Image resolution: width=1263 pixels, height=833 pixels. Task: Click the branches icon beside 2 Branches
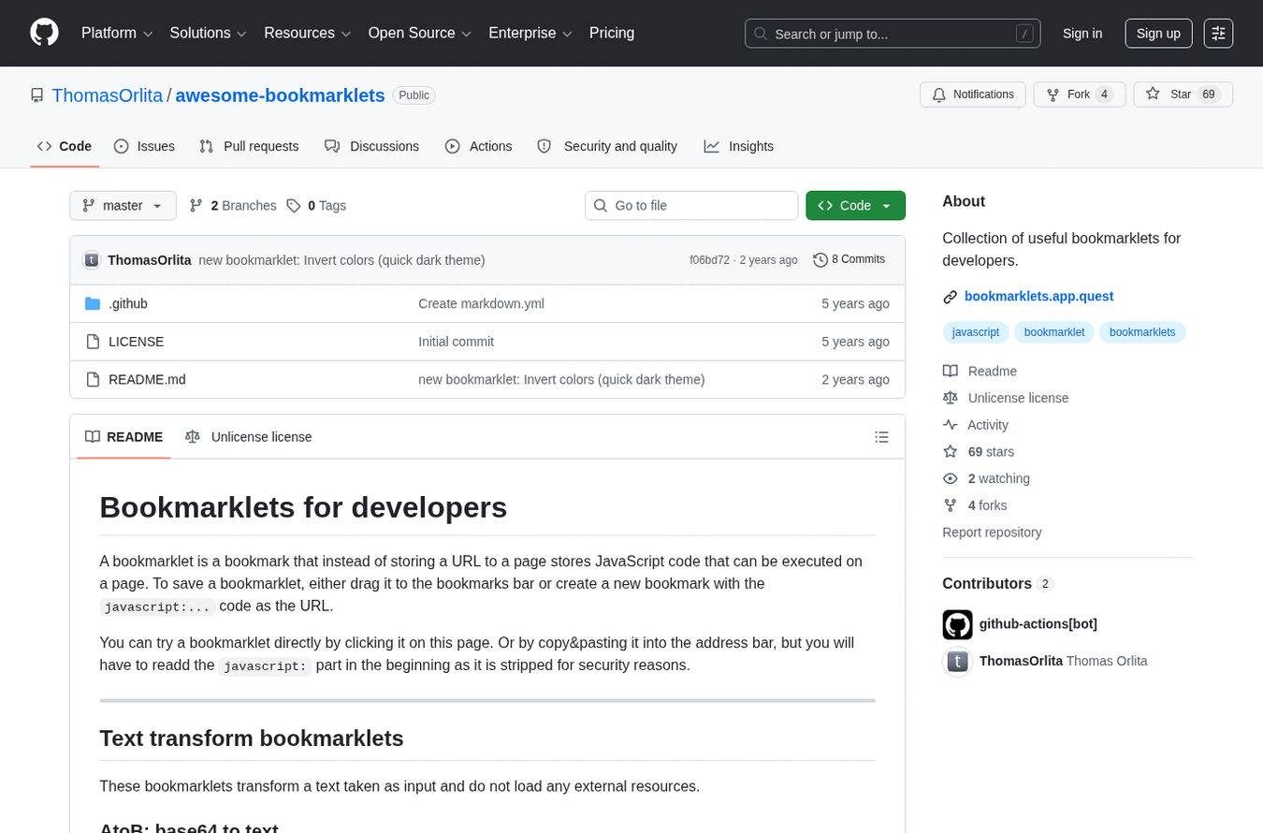[196, 206]
